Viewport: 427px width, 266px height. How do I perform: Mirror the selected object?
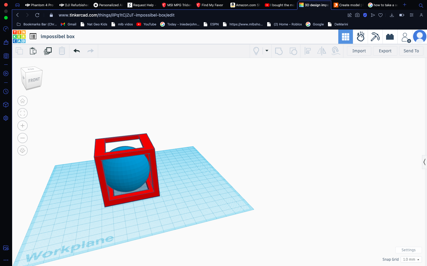pyautogui.click(x=321, y=51)
